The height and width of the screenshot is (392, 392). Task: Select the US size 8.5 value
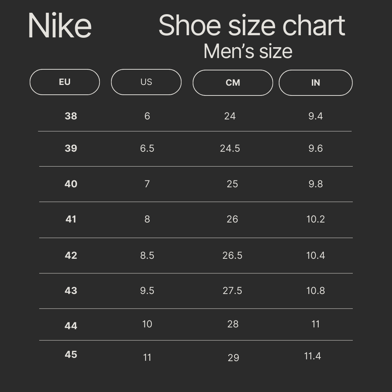click(x=147, y=256)
